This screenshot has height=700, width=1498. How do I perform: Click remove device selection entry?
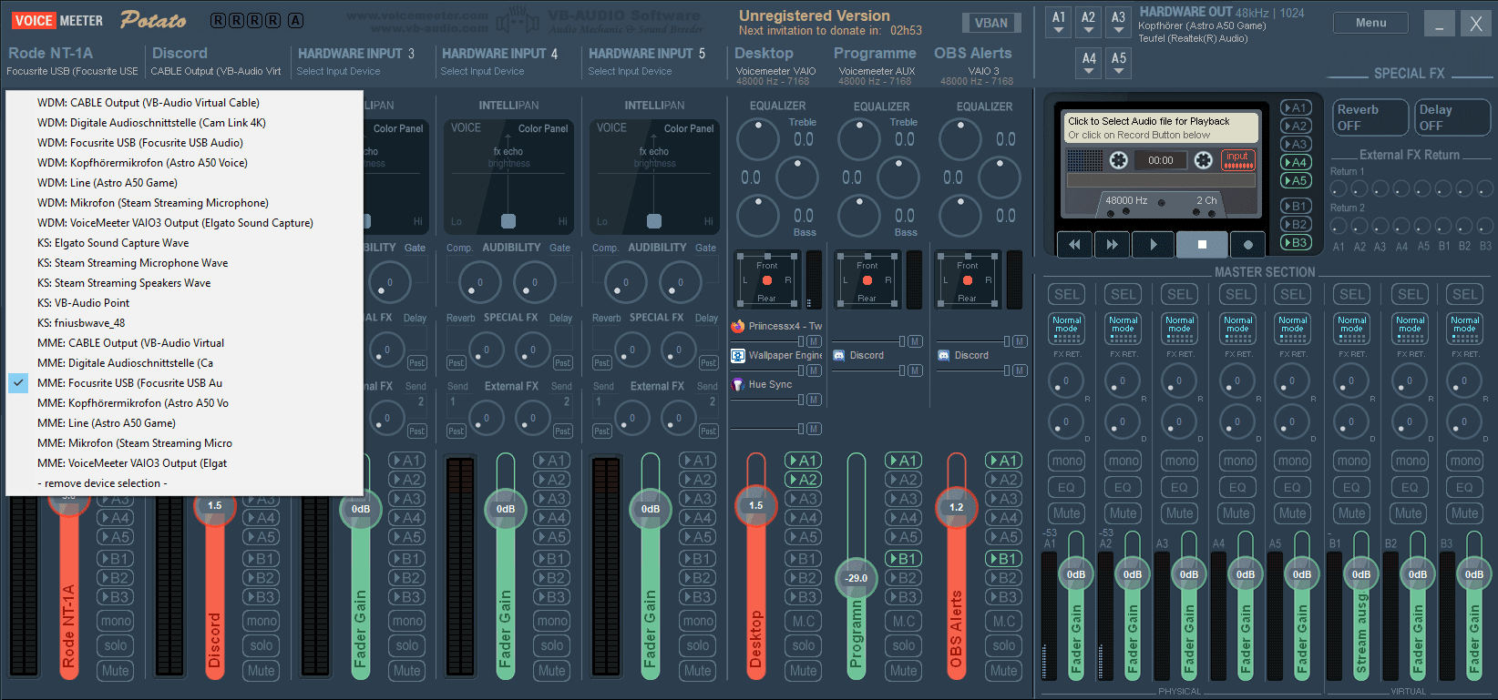183,483
